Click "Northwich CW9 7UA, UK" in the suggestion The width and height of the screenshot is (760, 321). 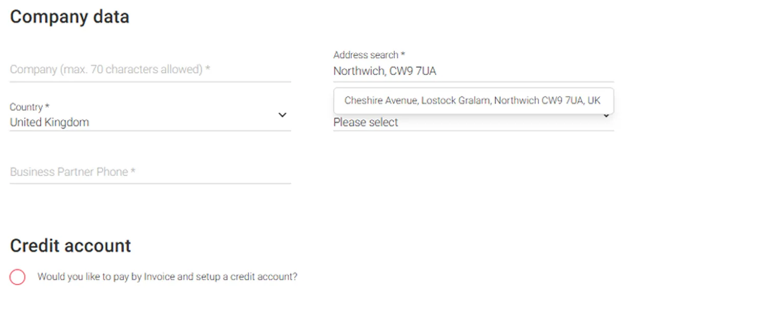click(547, 101)
